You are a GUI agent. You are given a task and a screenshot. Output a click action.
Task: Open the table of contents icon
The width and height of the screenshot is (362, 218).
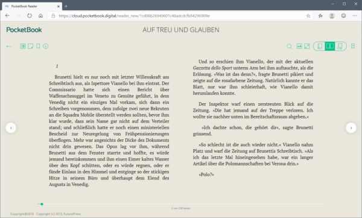point(23,46)
